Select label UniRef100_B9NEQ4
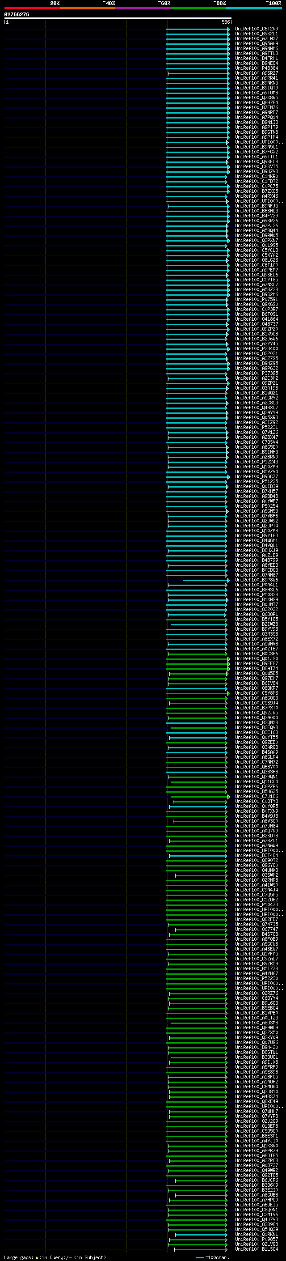Viewport: 286px width, 1261px height. tap(256, 63)
